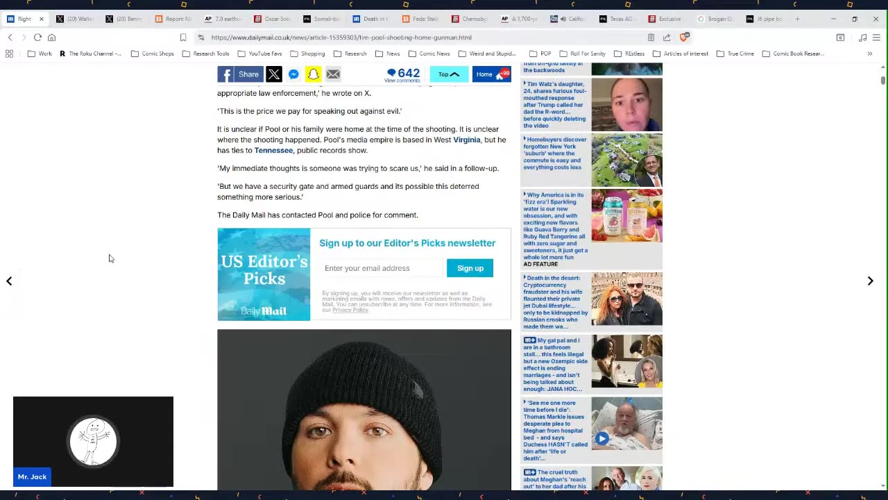Click the Daily Mail Home button

[491, 74]
